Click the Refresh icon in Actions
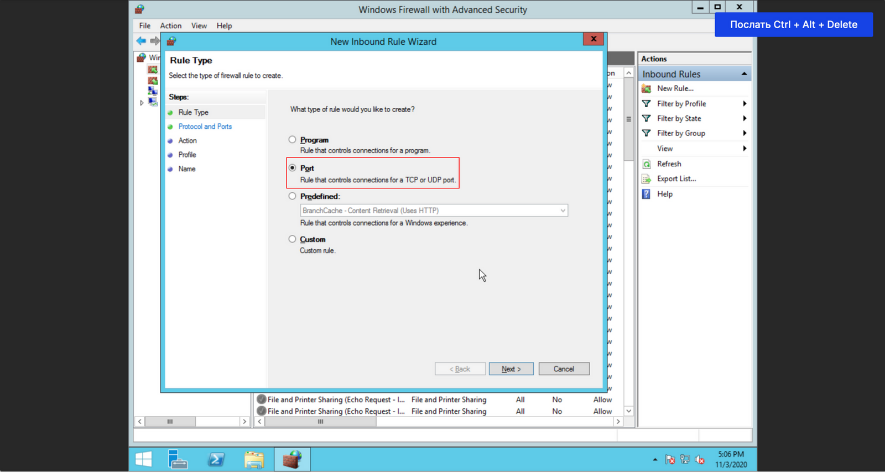 tap(646, 164)
